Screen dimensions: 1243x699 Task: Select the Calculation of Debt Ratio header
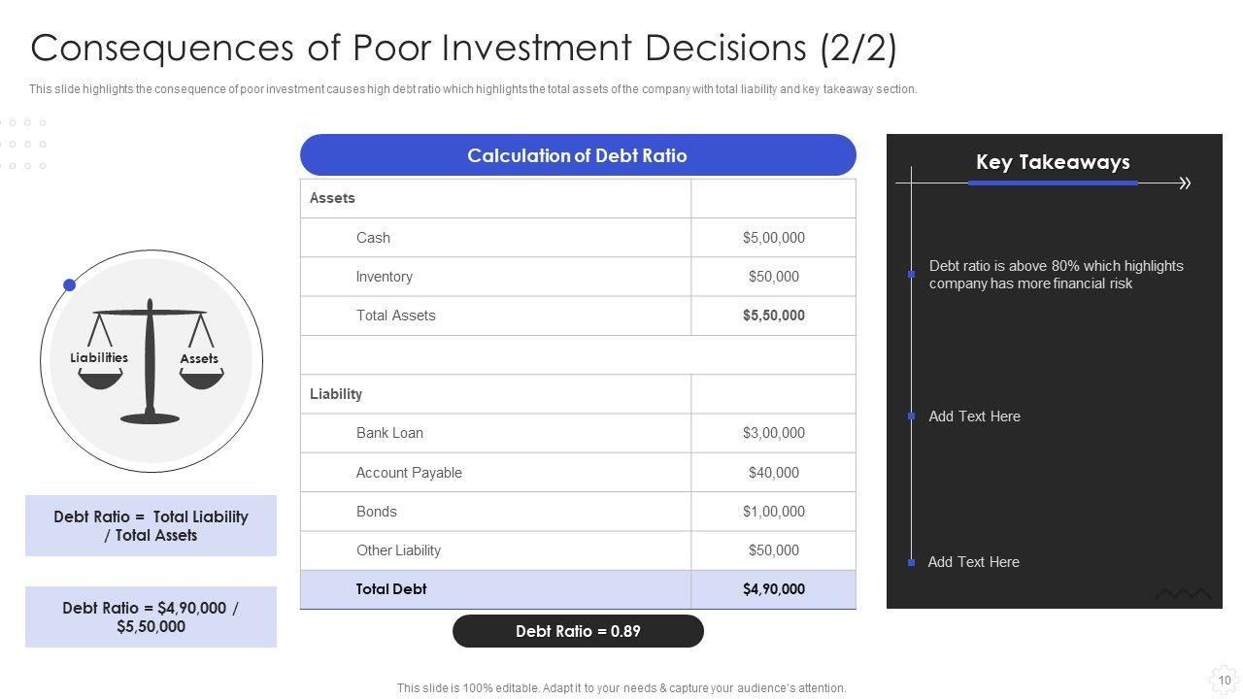click(x=578, y=155)
